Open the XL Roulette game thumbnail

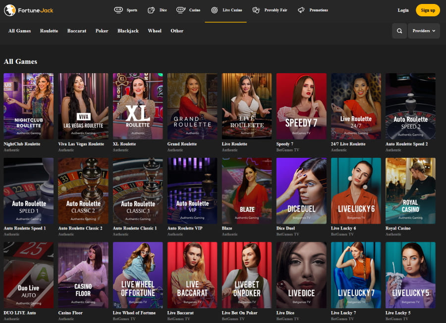tap(138, 106)
